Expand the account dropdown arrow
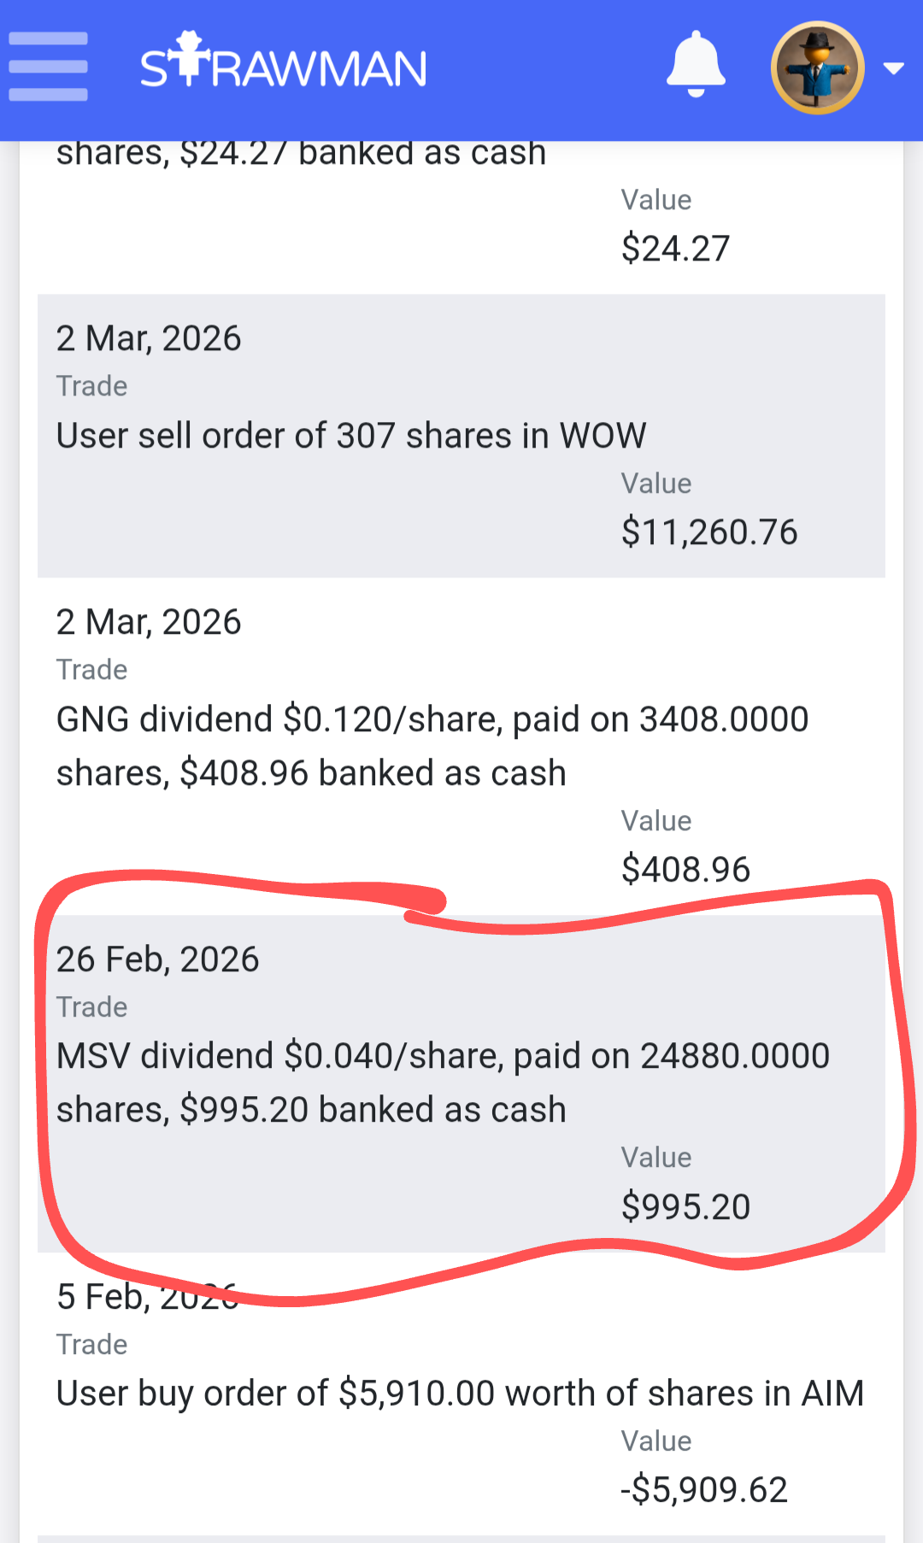The width and height of the screenshot is (923, 1543). (x=894, y=68)
